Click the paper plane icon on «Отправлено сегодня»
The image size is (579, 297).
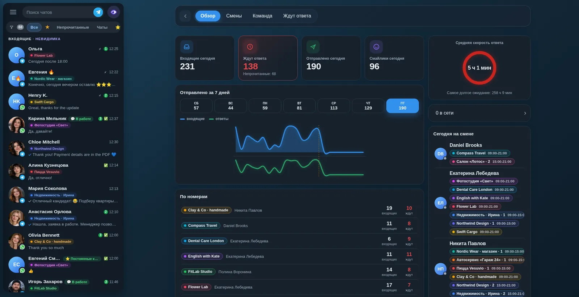[313, 47]
